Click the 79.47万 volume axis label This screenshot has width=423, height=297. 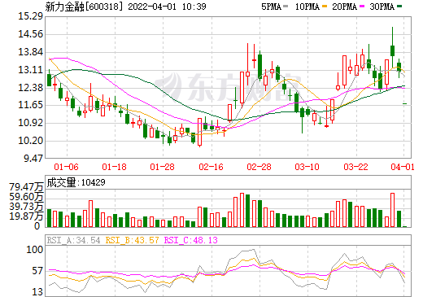click(26, 187)
